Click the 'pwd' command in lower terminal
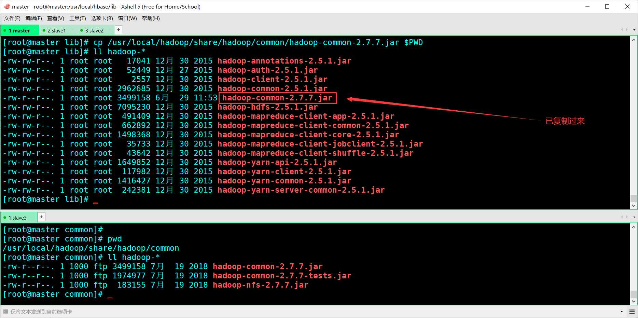The height and width of the screenshot is (318, 638). (x=115, y=239)
